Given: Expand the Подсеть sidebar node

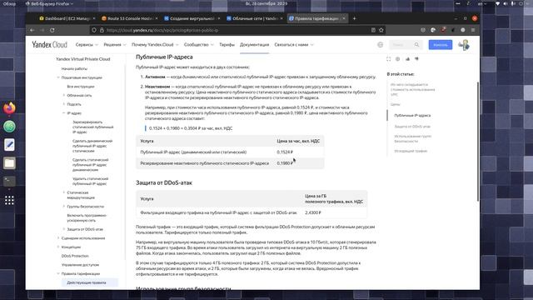Looking at the screenshot, I should coord(64,104).
